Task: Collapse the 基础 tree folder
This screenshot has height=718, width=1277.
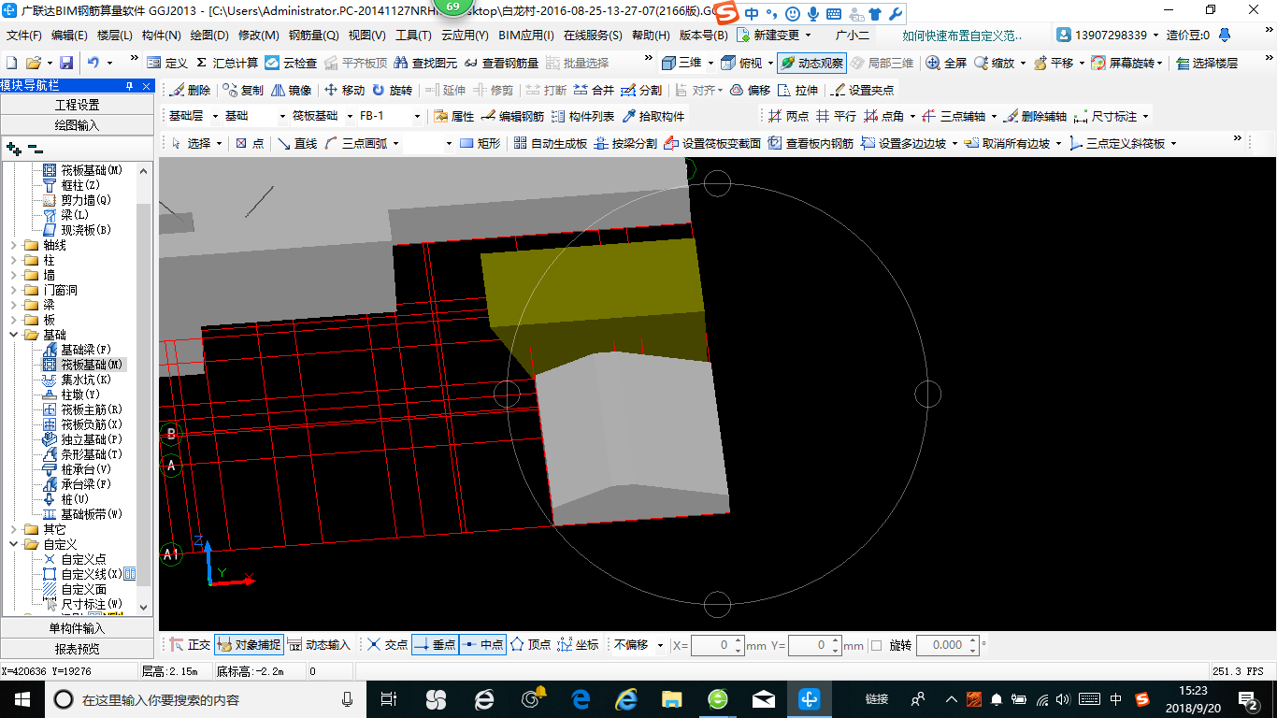Action: [x=13, y=335]
